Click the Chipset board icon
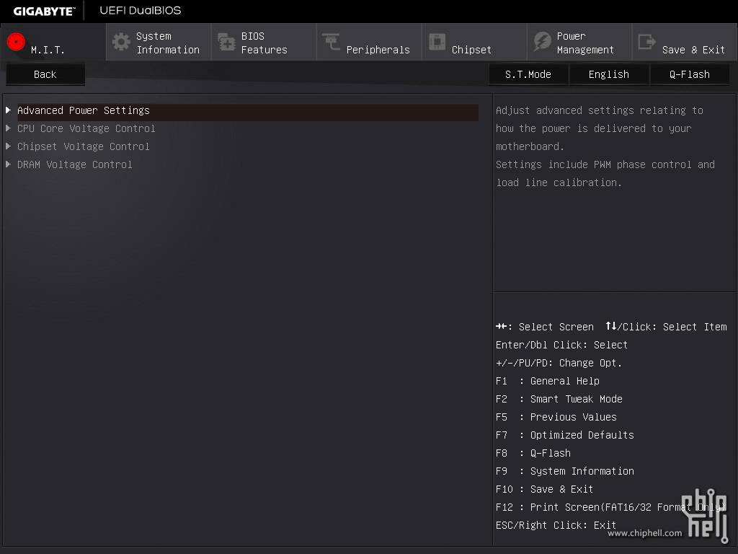 (x=437, y=42)
